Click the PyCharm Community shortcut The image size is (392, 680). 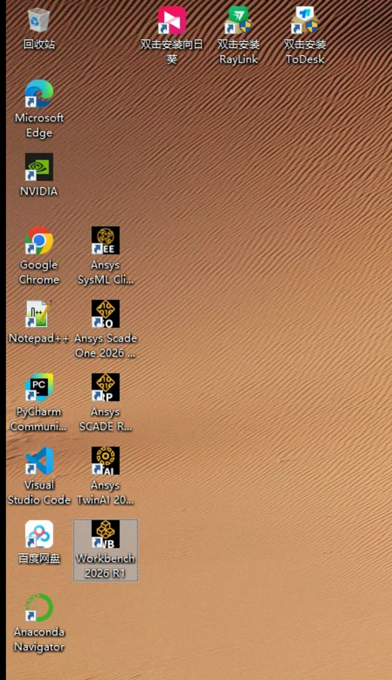point(39,402)
